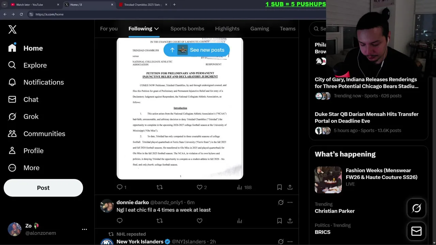Viewport: 436px width, 245px height.
Task: Switch to Teams tab
Action: pyautogui.click(x=287, y=29)
